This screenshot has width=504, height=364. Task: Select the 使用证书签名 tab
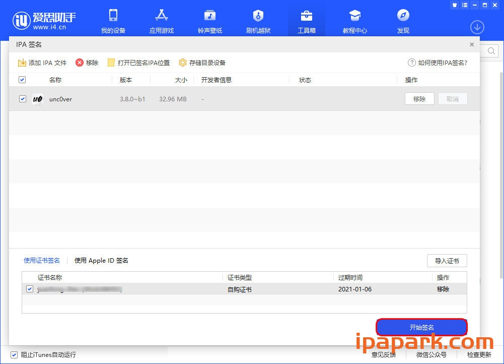pos(42,261)
